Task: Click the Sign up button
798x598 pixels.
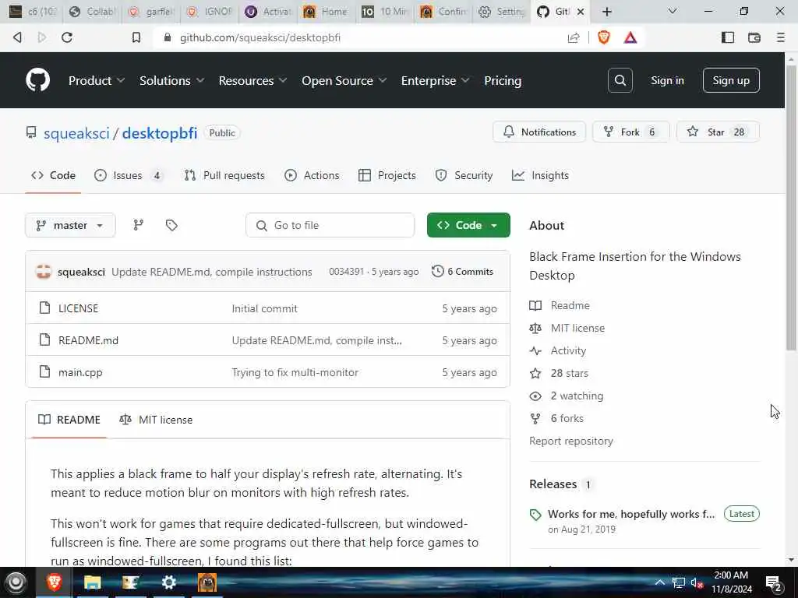Action: tap(731, 80)
